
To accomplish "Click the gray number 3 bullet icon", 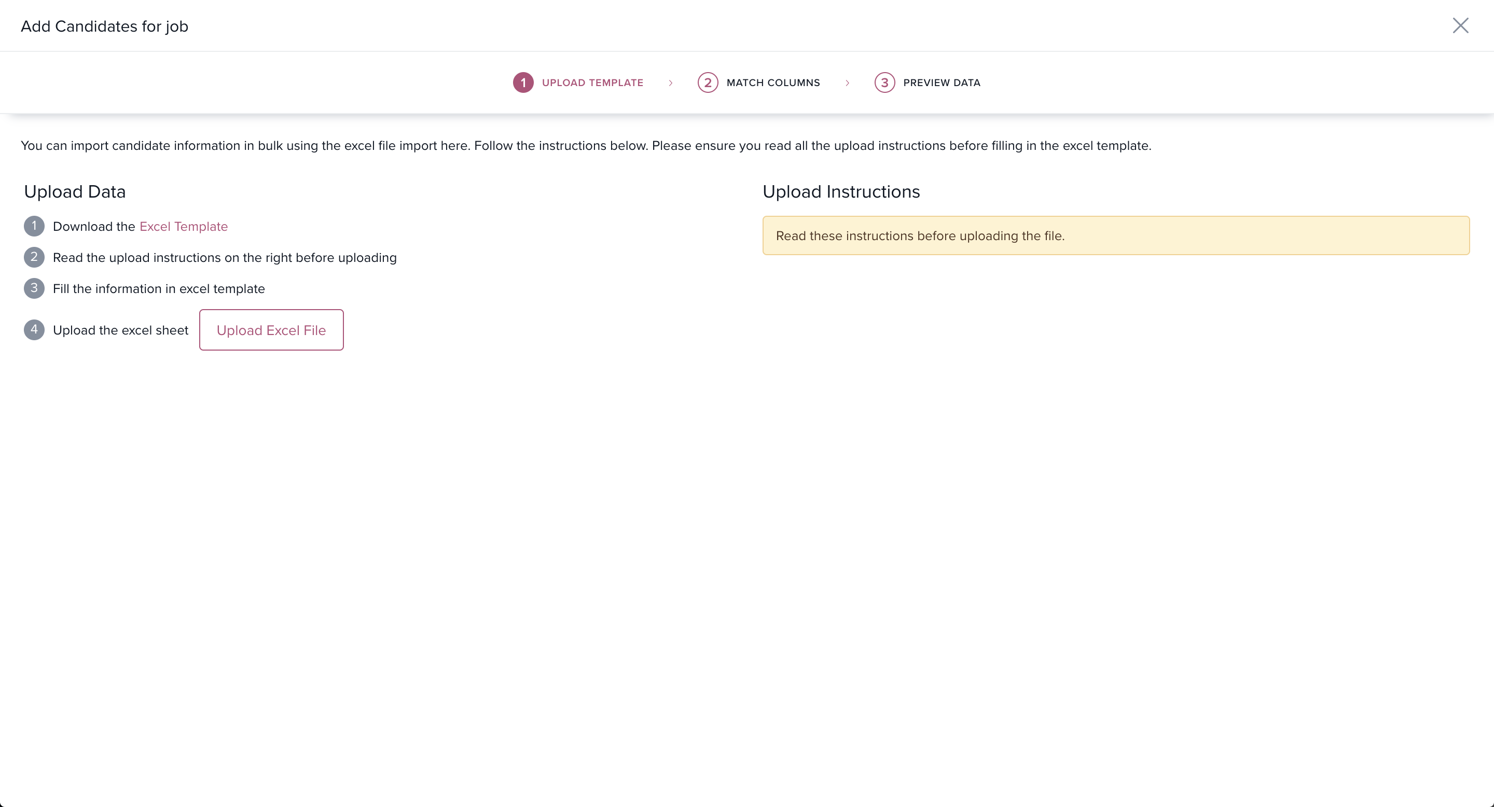I will 34,288.
